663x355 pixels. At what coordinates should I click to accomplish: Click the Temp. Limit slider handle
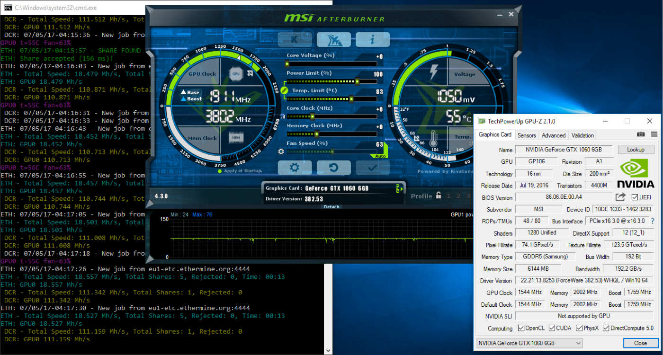point(351,99)
